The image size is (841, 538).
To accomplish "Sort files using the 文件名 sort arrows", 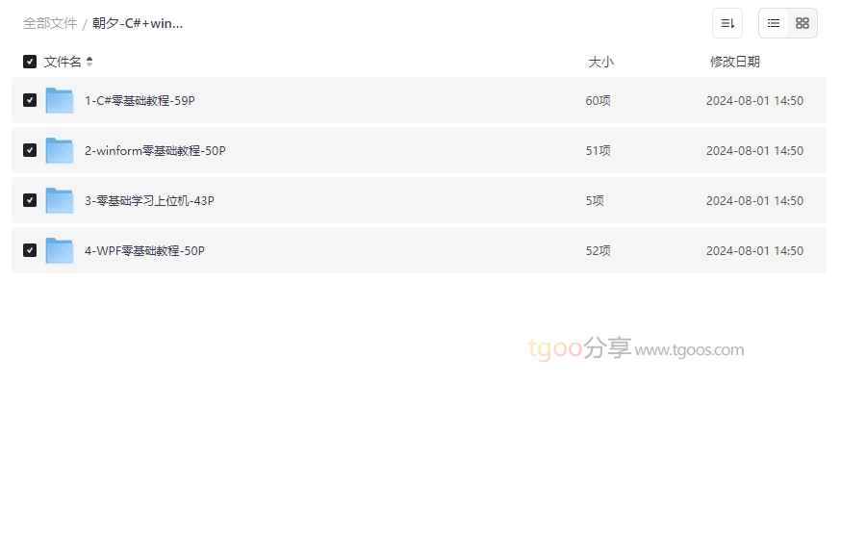I will pyautogui.click(x=89, y=62).
